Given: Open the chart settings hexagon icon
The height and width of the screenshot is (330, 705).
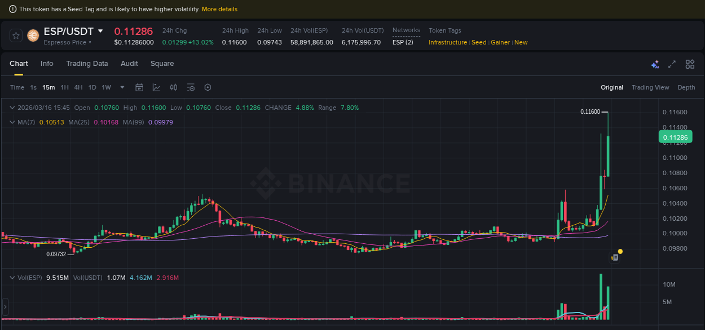Looking at the screenshot, I should [x=207, y=87].
